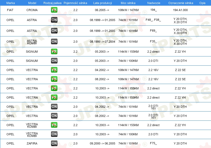Click the ZAFIRA model cell
This screenshot has width=211, height=148.
click(32, 143)
